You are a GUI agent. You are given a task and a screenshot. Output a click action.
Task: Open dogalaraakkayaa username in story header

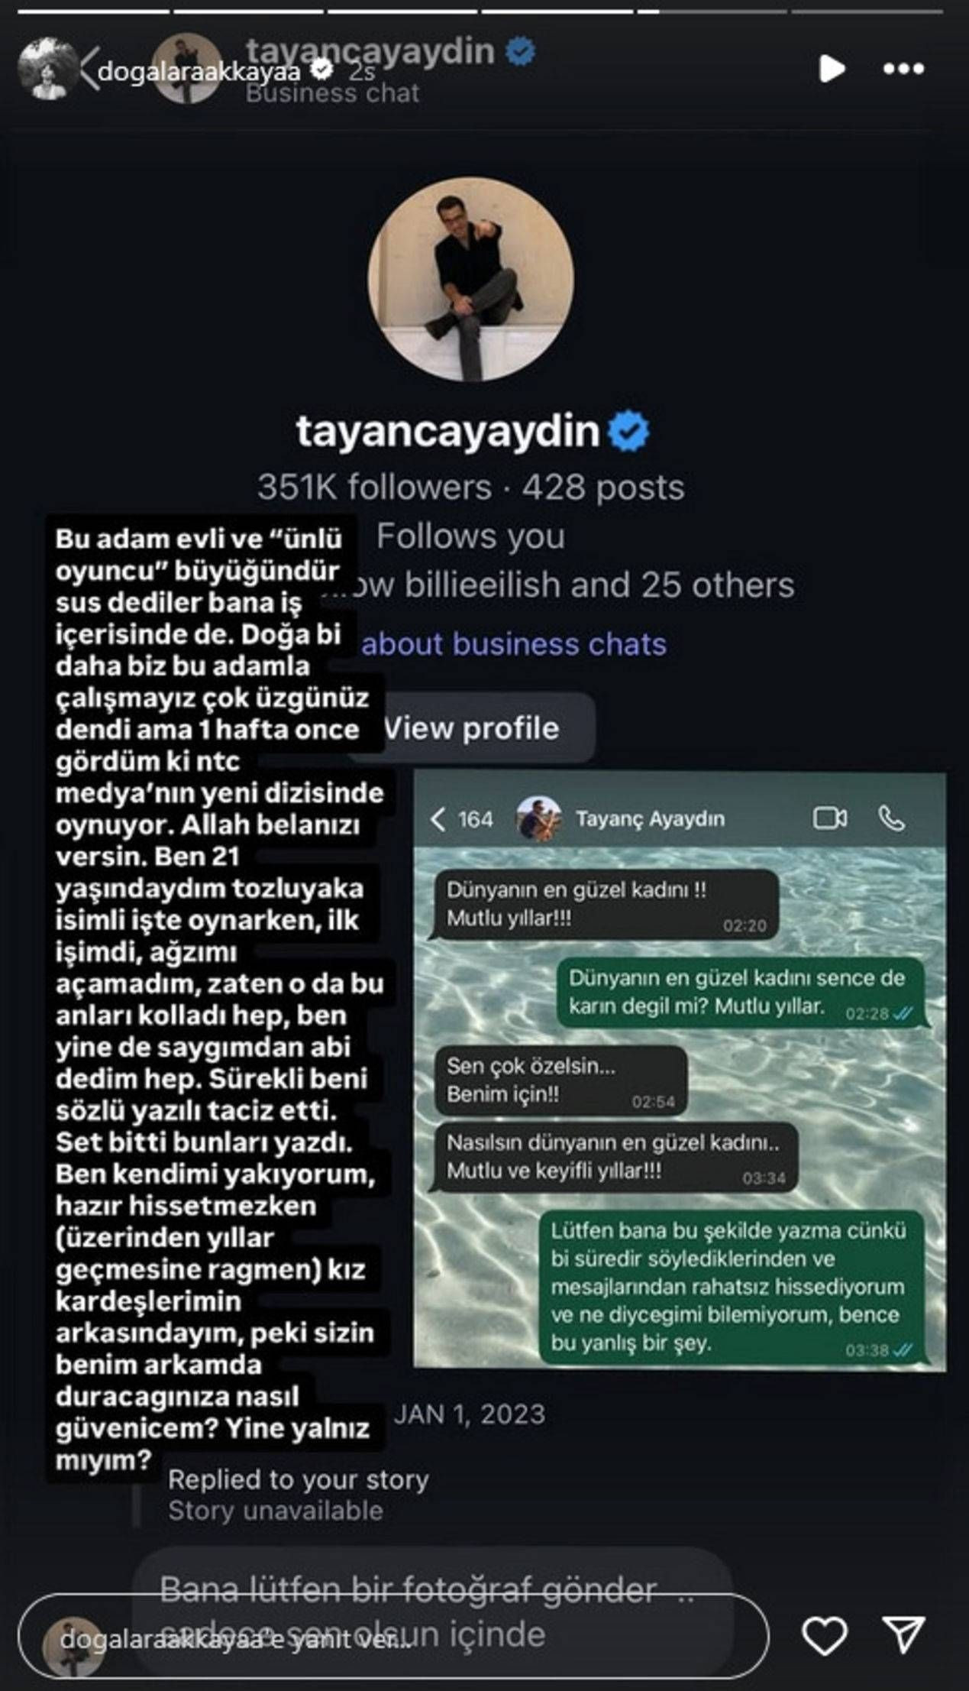(199, 71)
